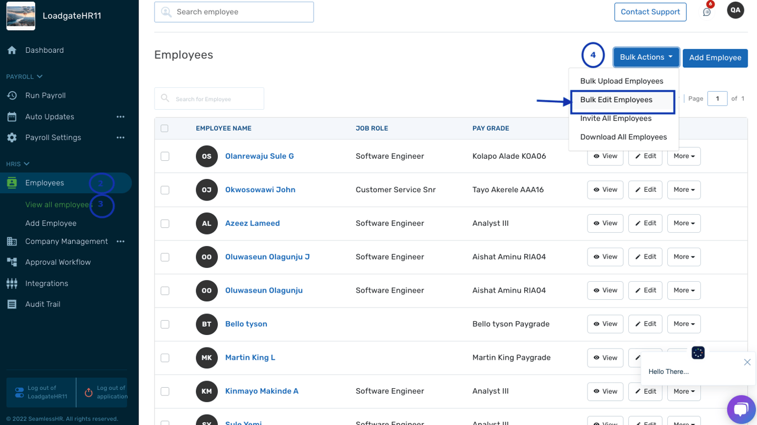
Task: Select the Approval Workflow icon
Action: pos(12,262)
